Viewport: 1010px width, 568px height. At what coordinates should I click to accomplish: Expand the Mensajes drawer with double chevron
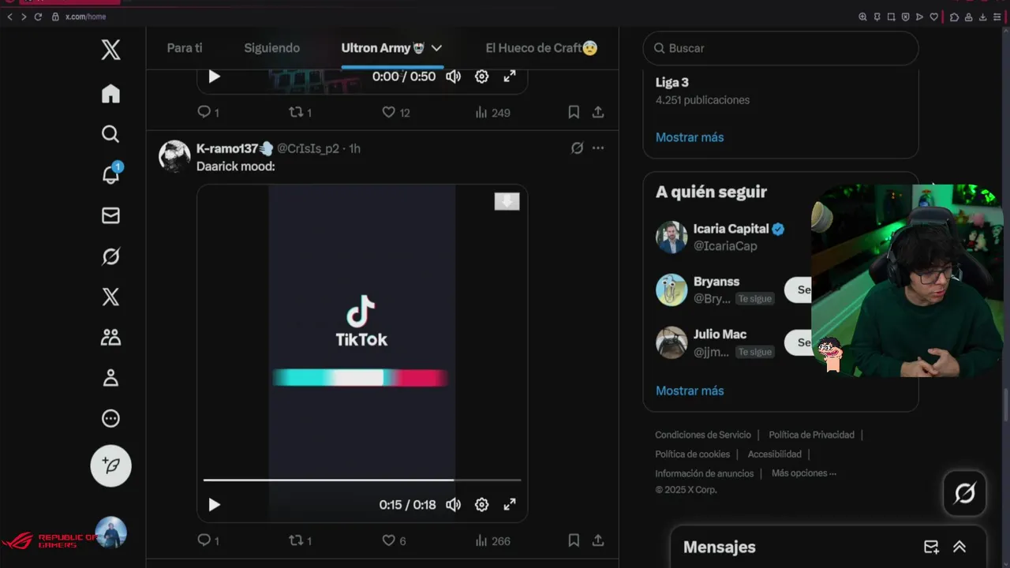tap(959, 547)
